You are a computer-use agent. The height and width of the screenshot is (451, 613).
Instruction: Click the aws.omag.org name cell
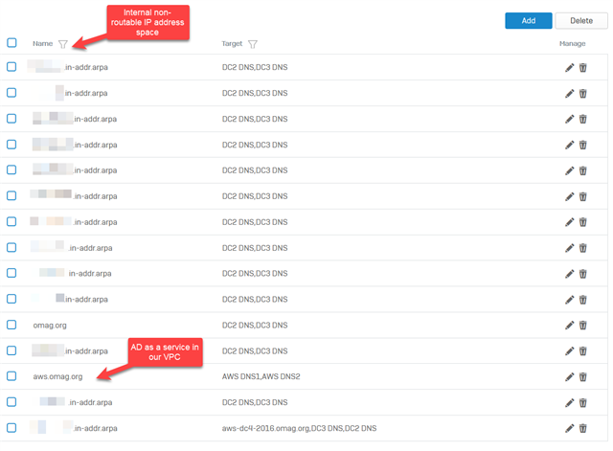pyautogui.click(x=57, y=376)
